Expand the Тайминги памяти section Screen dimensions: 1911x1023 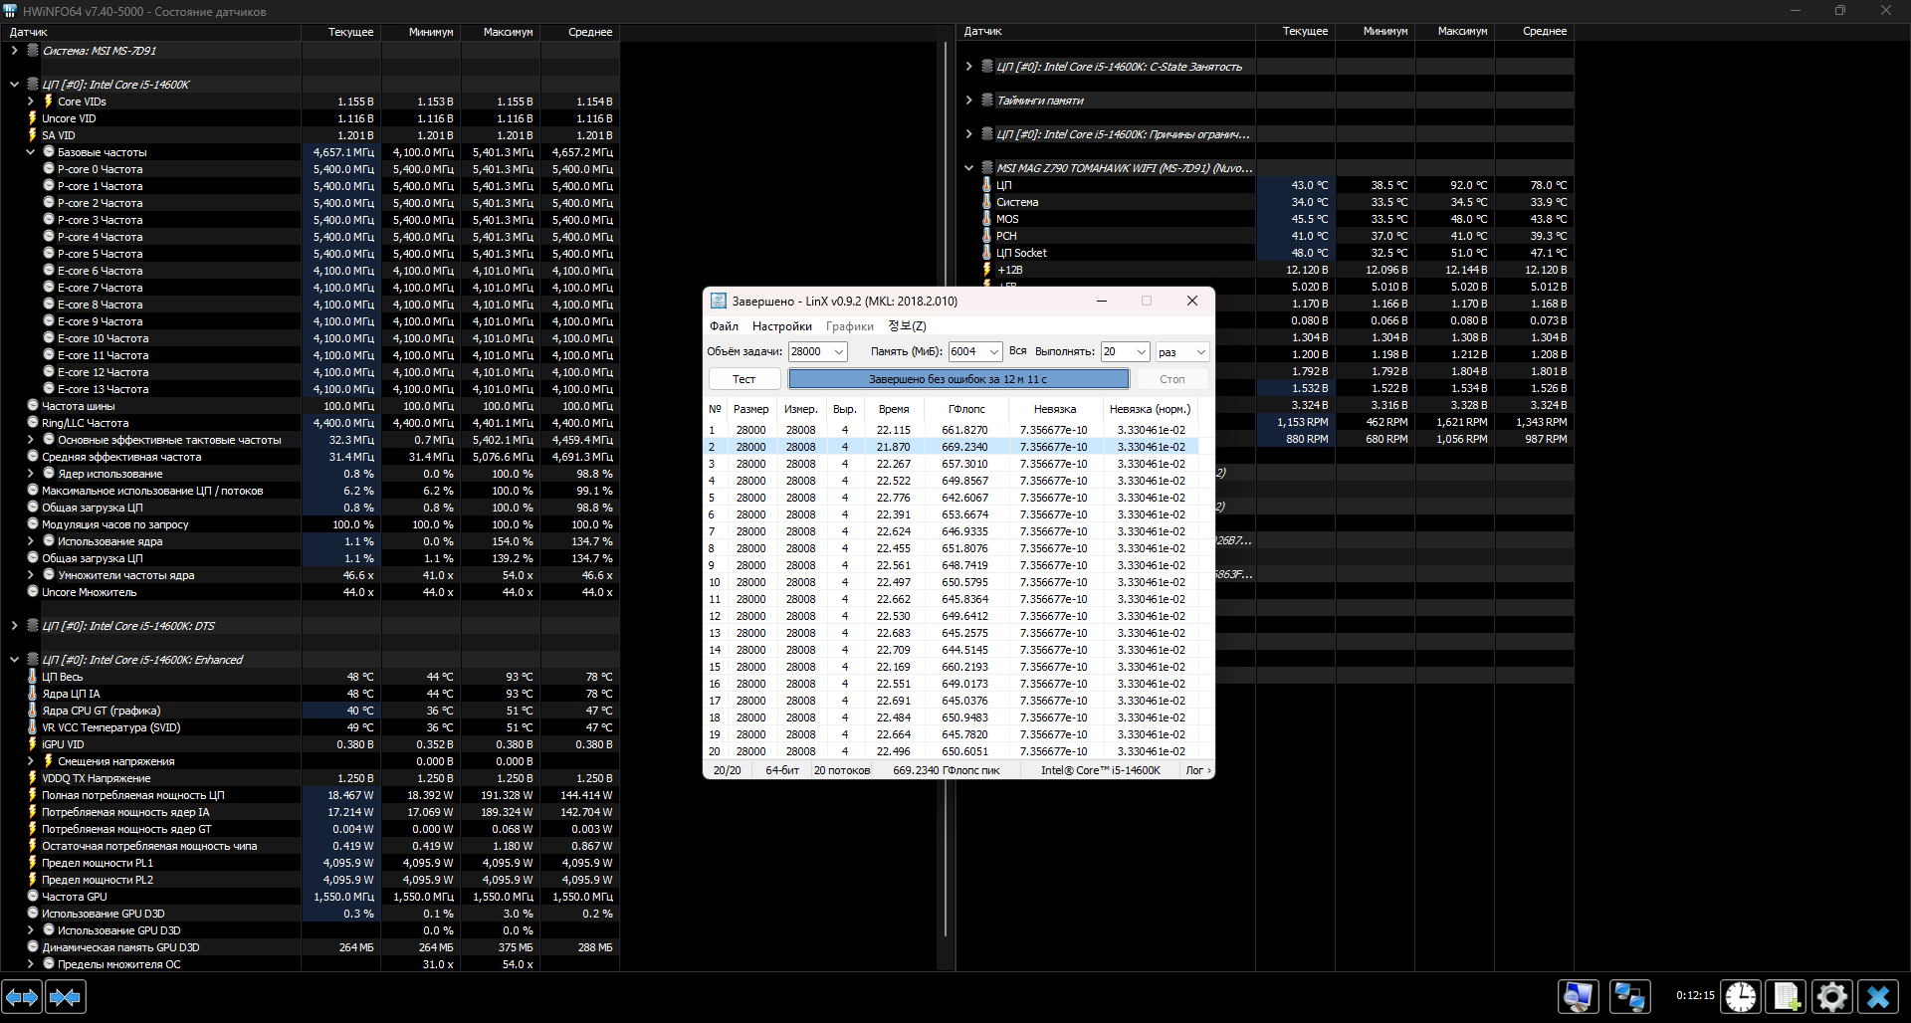(968, 101)
